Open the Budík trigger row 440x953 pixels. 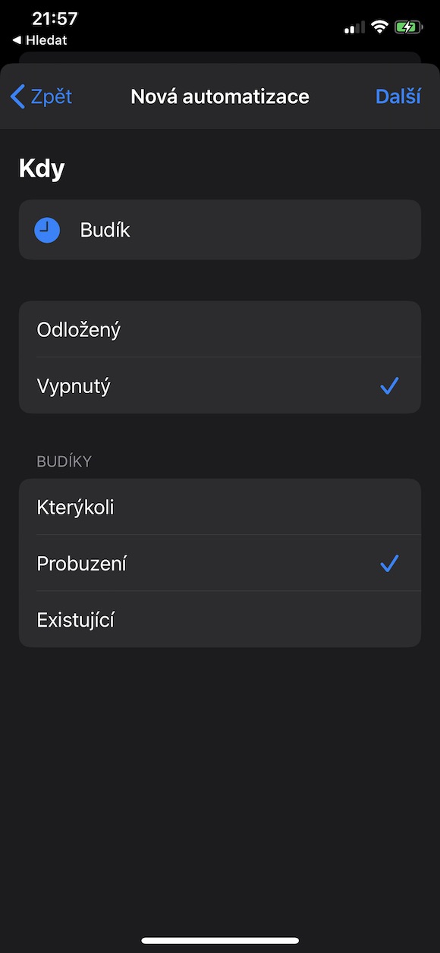coord(220,230)
